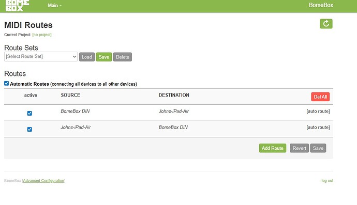Image resolution: width=357 pixels, height=205 pixels.
Task: Toggle active checkbox for BomeBox DIN source route
Action: click(x=29, y=113)
